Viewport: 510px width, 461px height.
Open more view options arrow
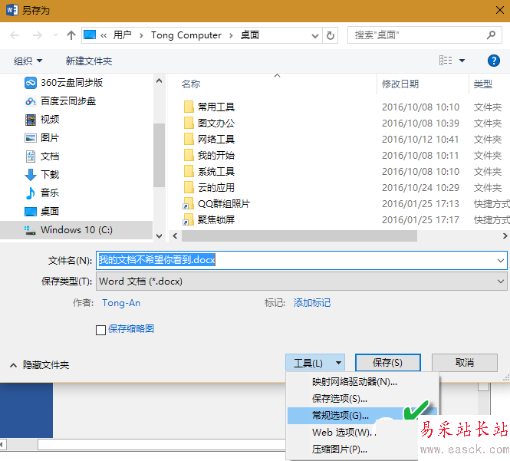pyautogui.click(x=462, y=61)
